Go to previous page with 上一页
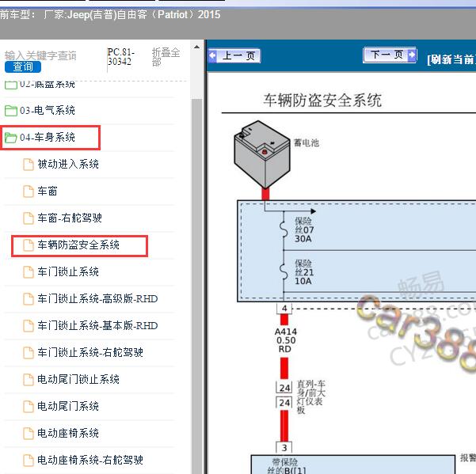Image resolution: width=476 pixels, height=474 pixels. (234, 56)
